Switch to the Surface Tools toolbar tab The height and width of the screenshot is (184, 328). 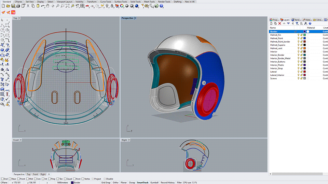point(121,2)
